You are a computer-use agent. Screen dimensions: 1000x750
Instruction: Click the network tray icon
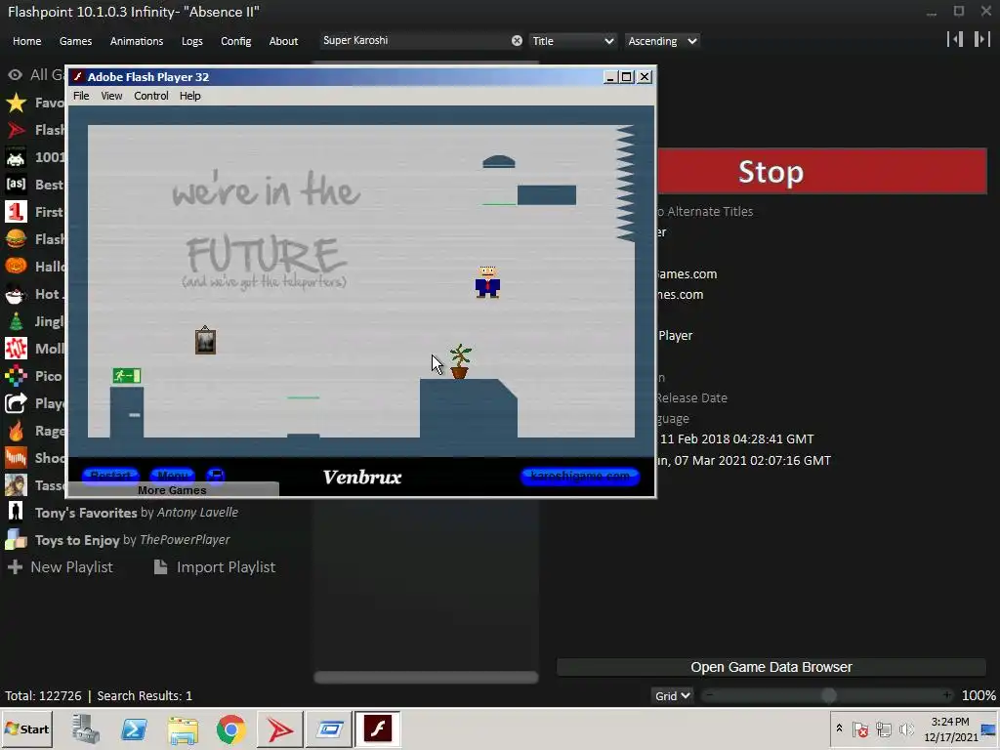coord(883,729)
